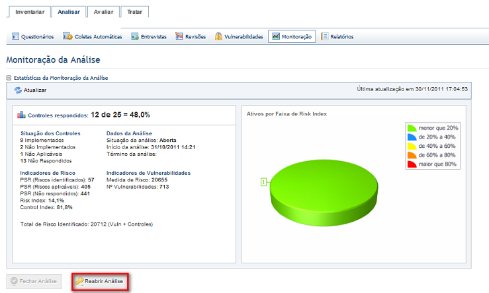489x293 pixels.
Task: Click 'Ativos por Faixa de Risk Index' title
Action: click(287, 114)
